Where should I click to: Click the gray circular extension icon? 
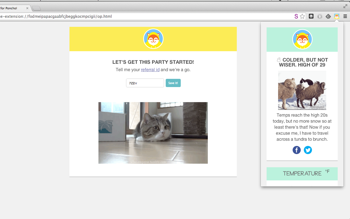320,16
